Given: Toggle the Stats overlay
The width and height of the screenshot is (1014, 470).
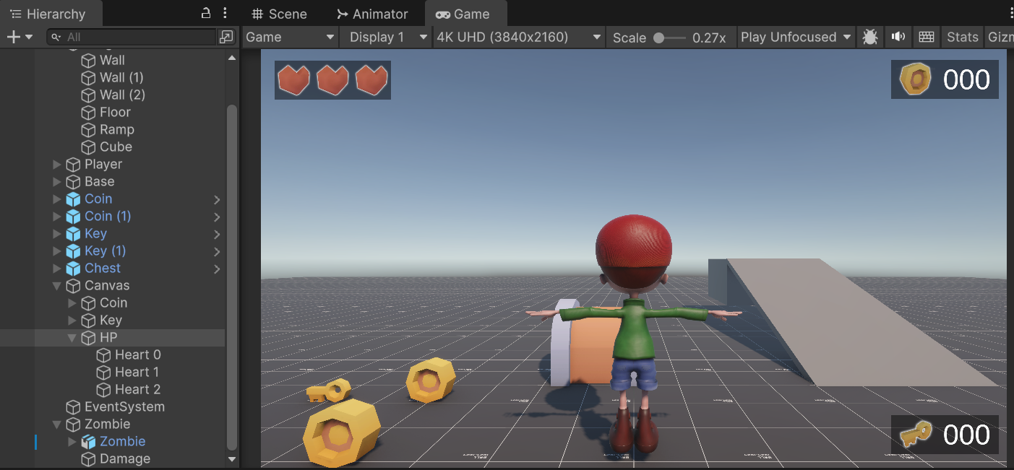Looking at the screenshot, I should 962,37.
